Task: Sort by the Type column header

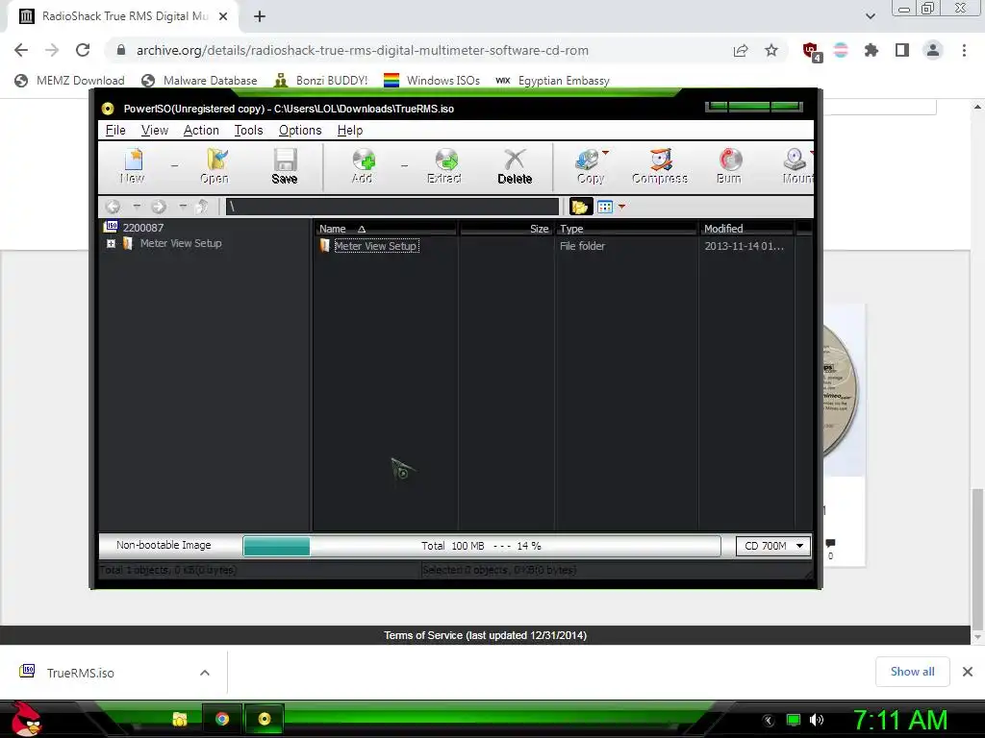Action: 627,229
